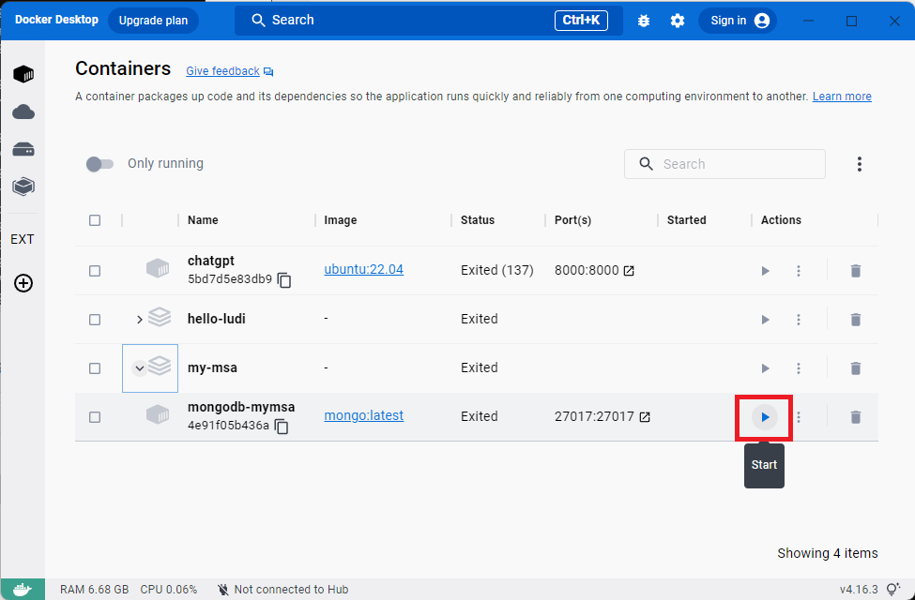The width and height of the screenshot is (915, 600).
Task: Click the CPU 0.06% status entry
Action: 169,590
